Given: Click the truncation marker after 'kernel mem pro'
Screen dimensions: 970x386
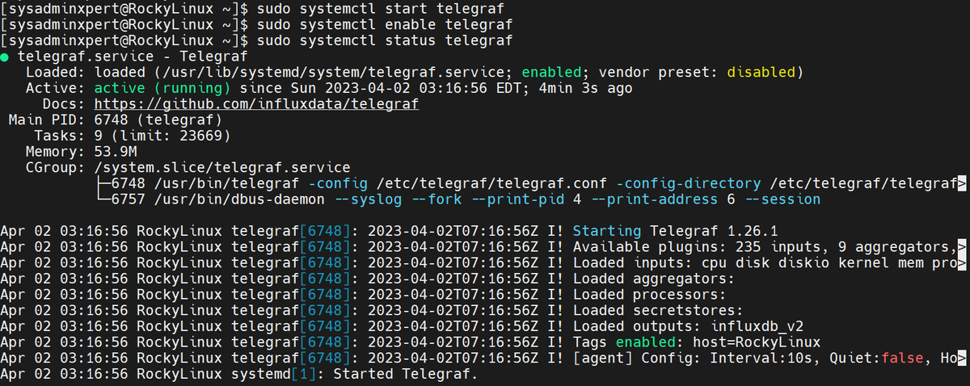Looking at the screenshot, I should tap(962, 263).
